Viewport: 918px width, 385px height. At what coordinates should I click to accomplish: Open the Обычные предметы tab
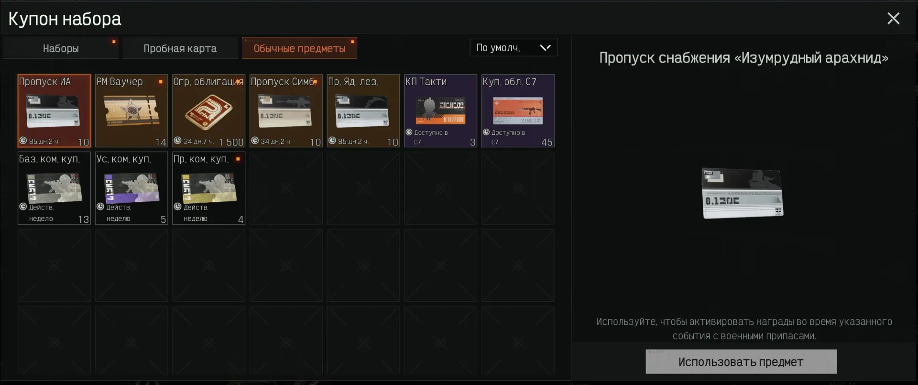[299, 48]
